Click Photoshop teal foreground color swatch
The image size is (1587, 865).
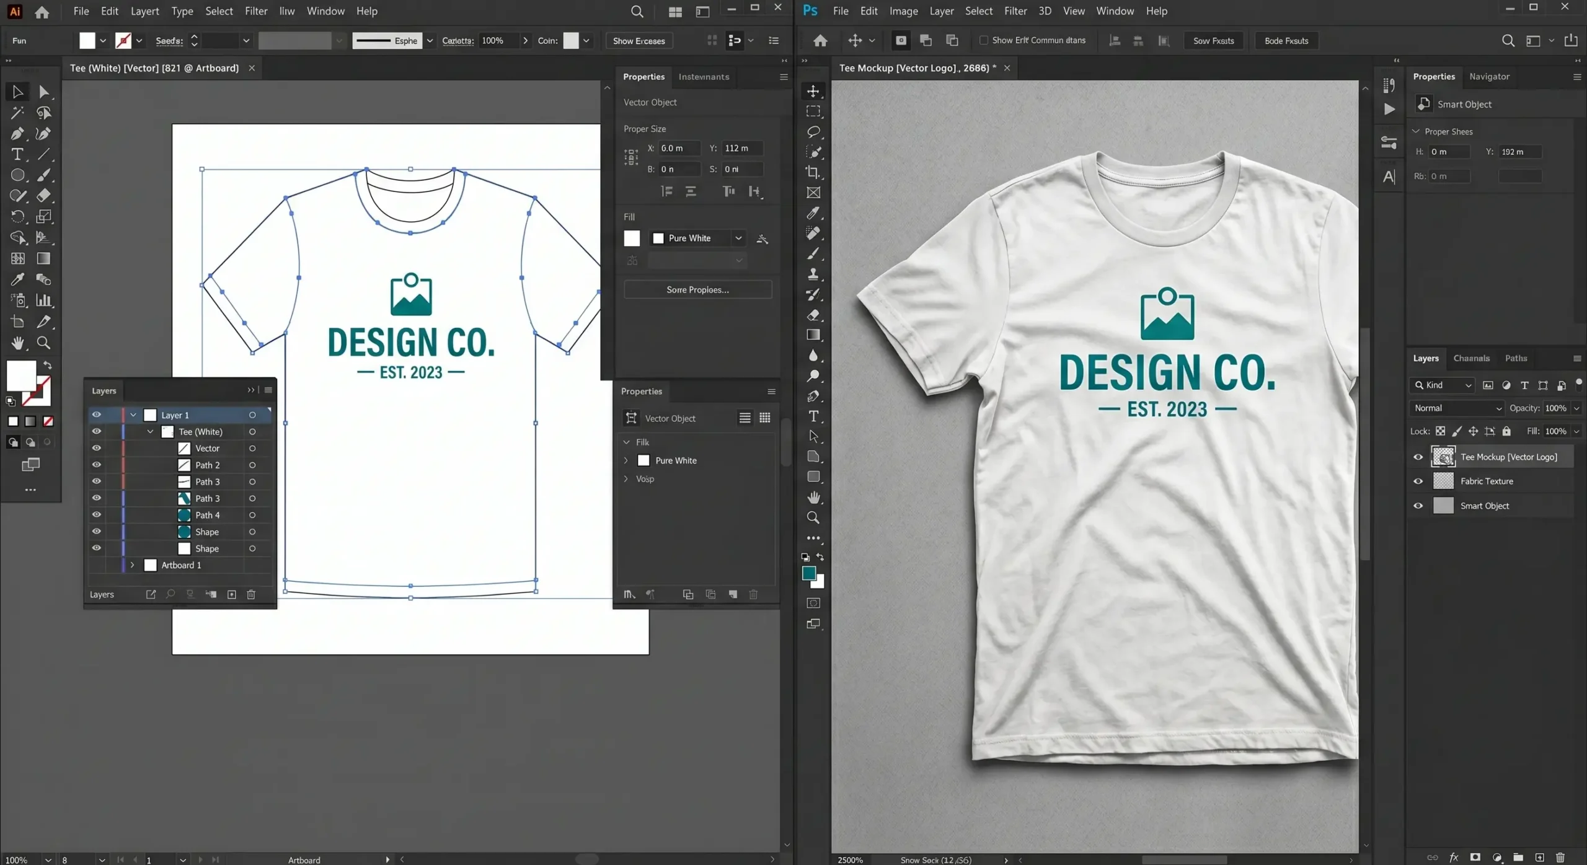[808, 574]
